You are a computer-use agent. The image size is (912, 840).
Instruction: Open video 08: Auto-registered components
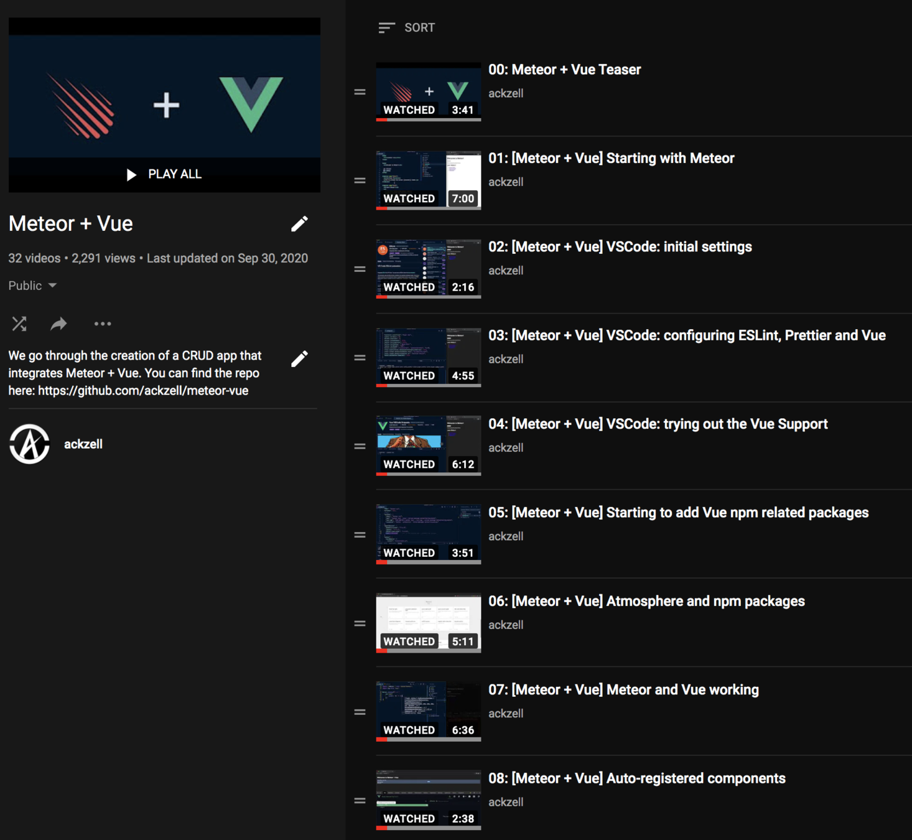[x=636, y=778]
